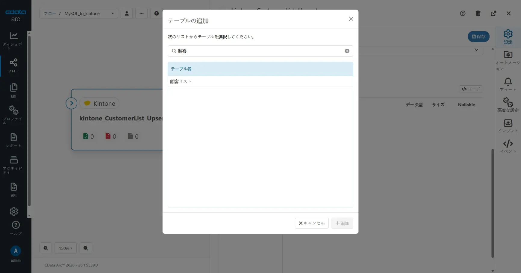This screenshot has height=273, width=521.
Task: Navigate via the フロー breadcrumb link
Action: (x=50, y=13)
